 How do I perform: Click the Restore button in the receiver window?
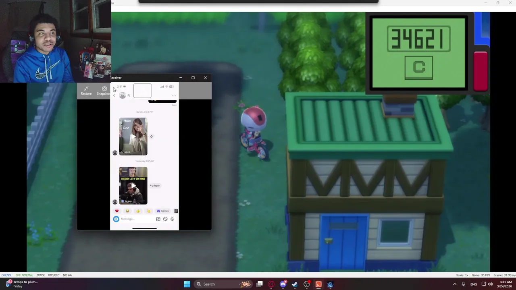86,91
